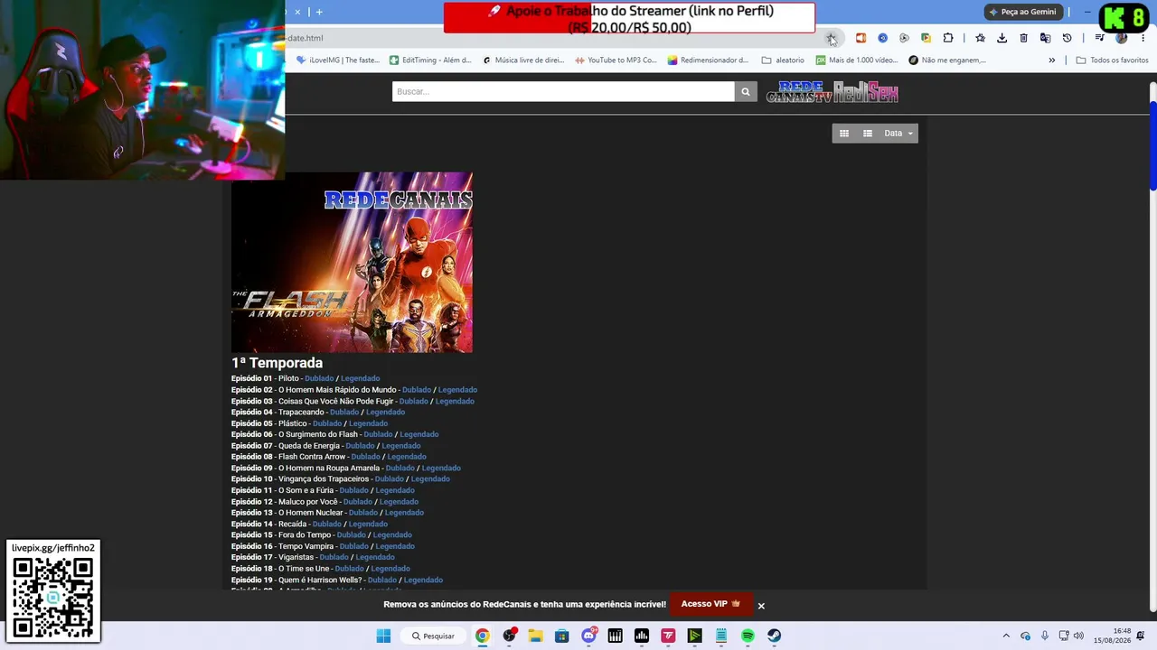Viewport: 1157px width, 650px height.
Task: Click the taskbar Pesquisar search box
Action: click(433, 636)
